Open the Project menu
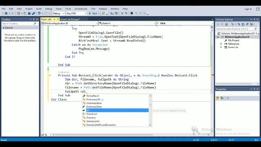This screenshot has height=147, width=261. (29, 9)
